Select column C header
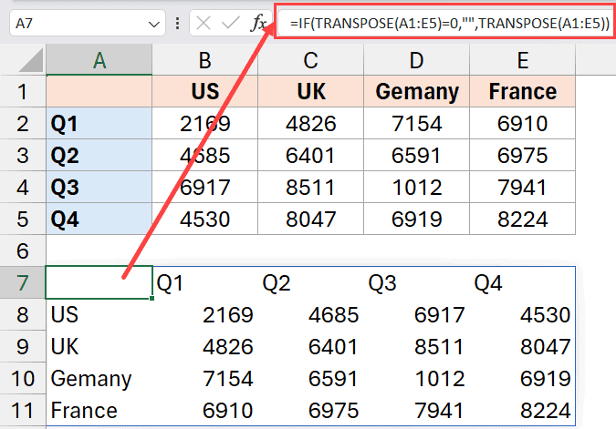Image resolution: width=616 pixels, height=429 pixels. pyautogui.click(x=311, y=59)
